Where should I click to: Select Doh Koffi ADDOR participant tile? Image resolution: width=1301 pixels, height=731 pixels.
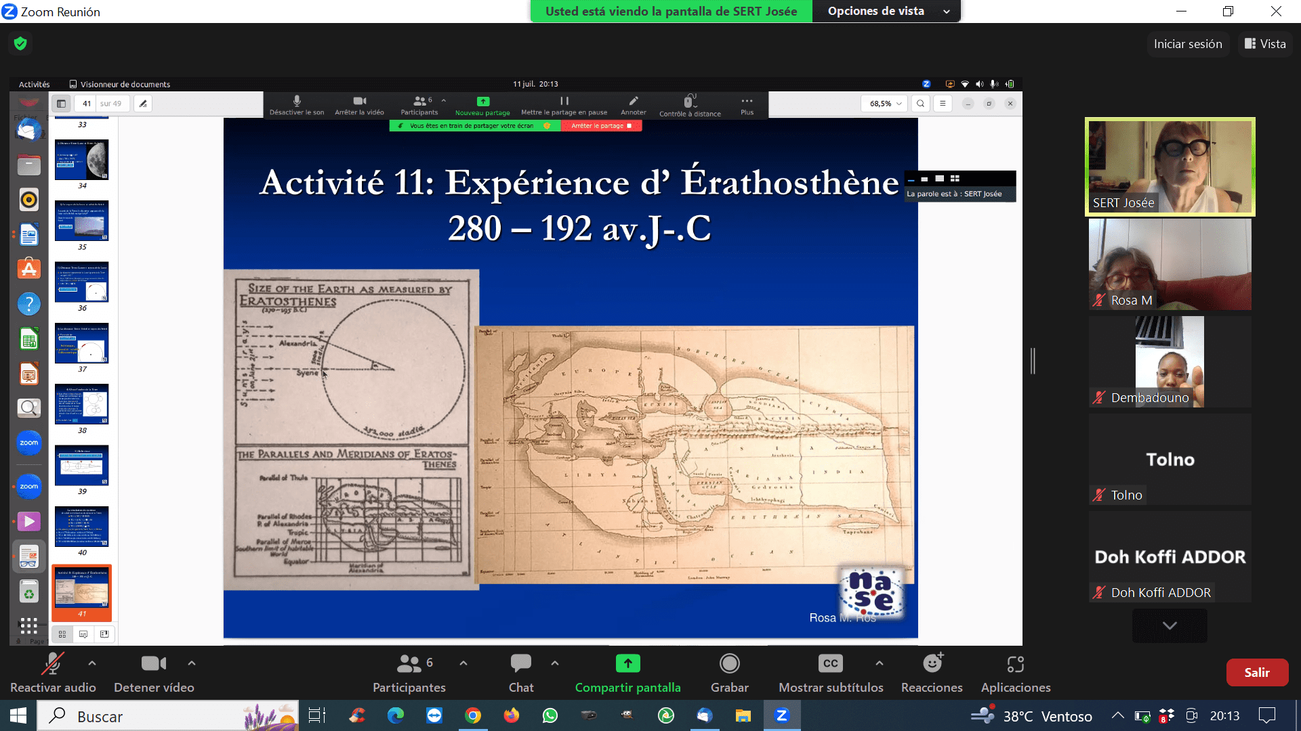(1170, 556)
